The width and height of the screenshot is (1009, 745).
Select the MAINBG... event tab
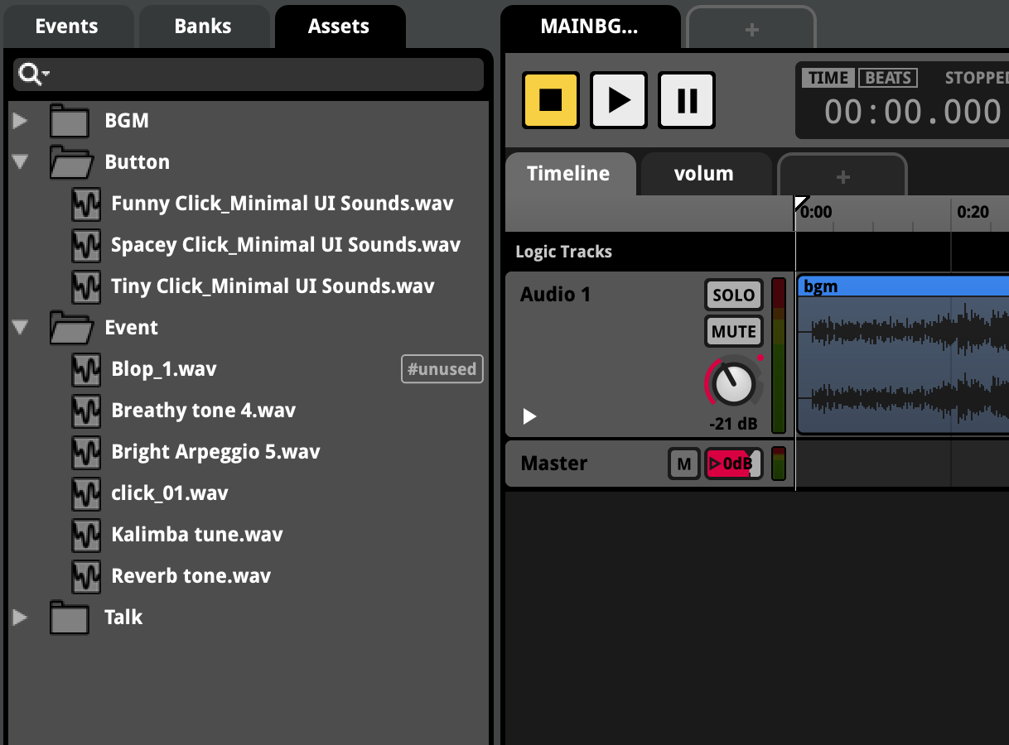(x=590, y=26)
